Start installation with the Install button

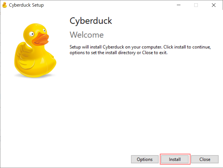175,159
